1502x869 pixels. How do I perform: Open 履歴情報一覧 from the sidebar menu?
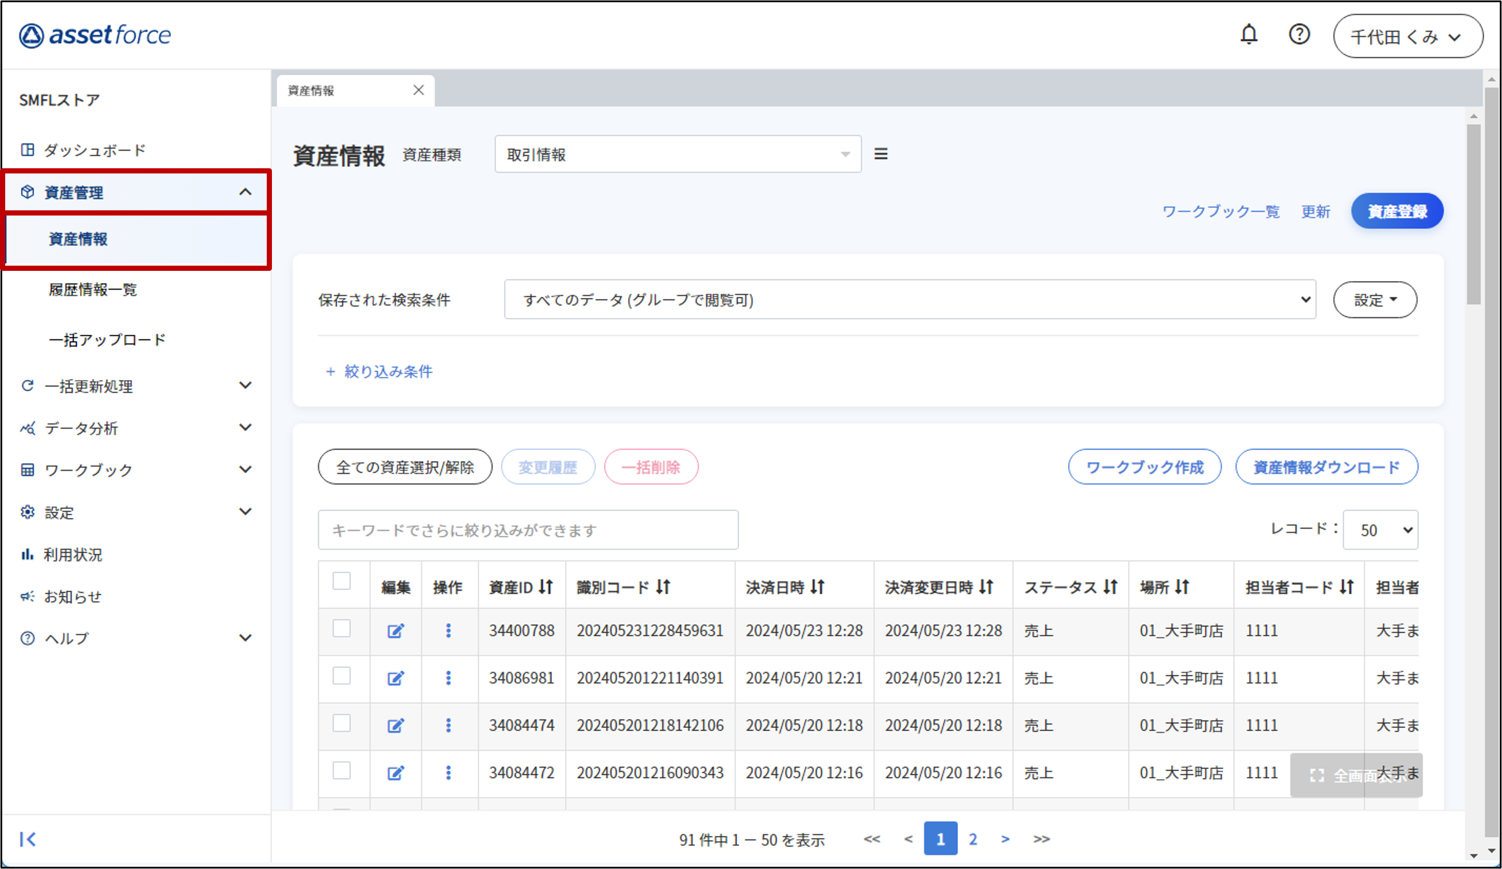coord(92,290)
